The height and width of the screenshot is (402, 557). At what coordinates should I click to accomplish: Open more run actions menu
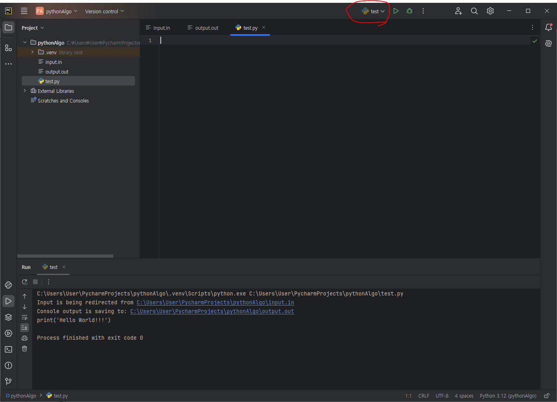click(423, 11)
